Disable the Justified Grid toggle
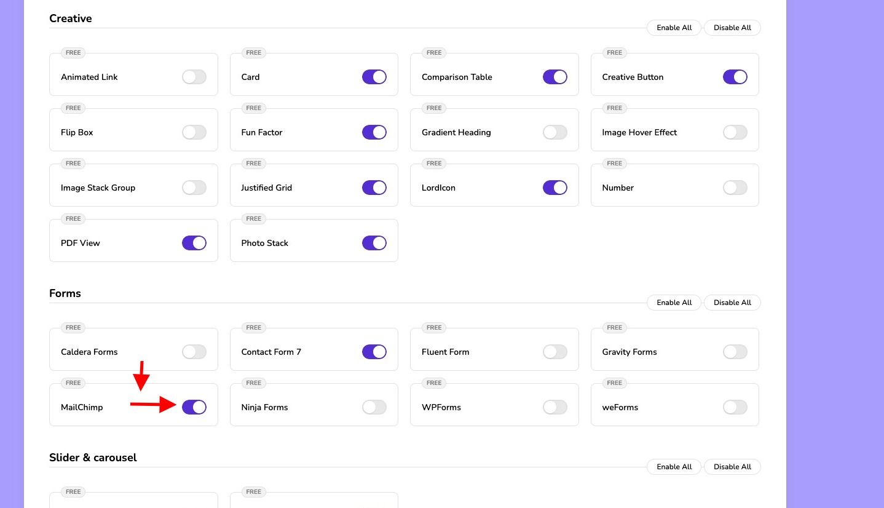The width and height of the screenshot is (884, 508). (374, 188)
